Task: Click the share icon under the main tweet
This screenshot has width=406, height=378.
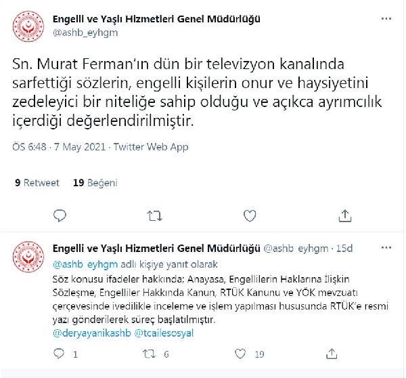Action: 345,215
